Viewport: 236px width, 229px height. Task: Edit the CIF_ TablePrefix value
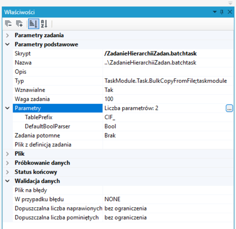click(x=110, y=117)
